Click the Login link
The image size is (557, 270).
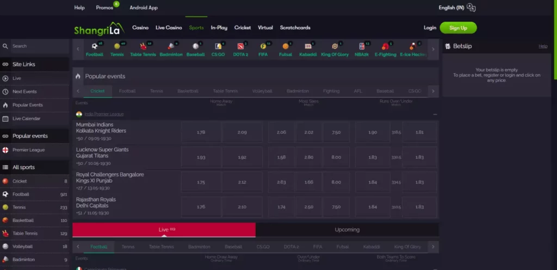pos(430,28)
